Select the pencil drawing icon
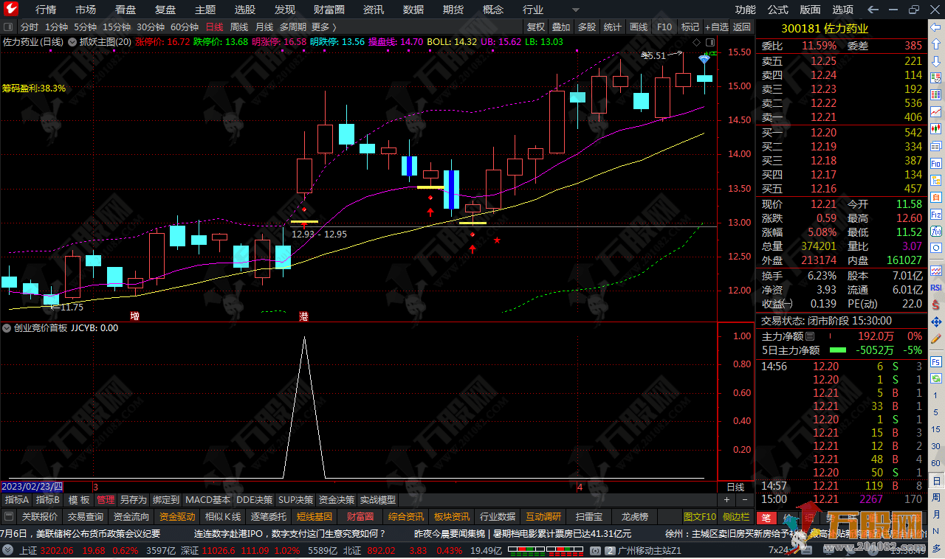 pyautogui.click(x=935, y=338)
